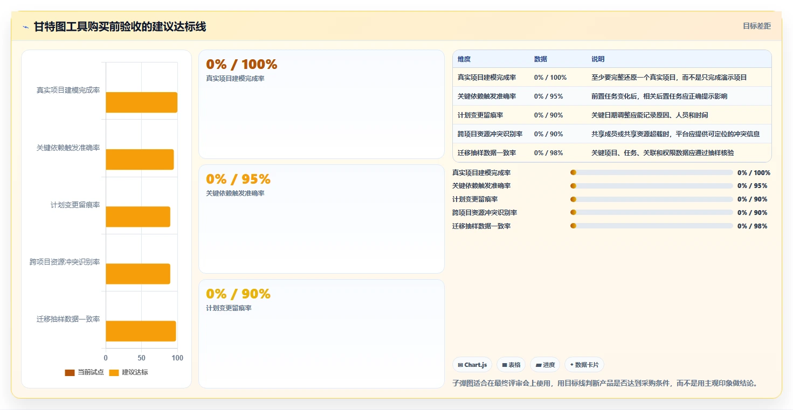Image resolution: width=793 pixels, height=410 pixels.
Task: Click 计划变更留痕率 in the table's 维度 column
Action: click(480, 115)
